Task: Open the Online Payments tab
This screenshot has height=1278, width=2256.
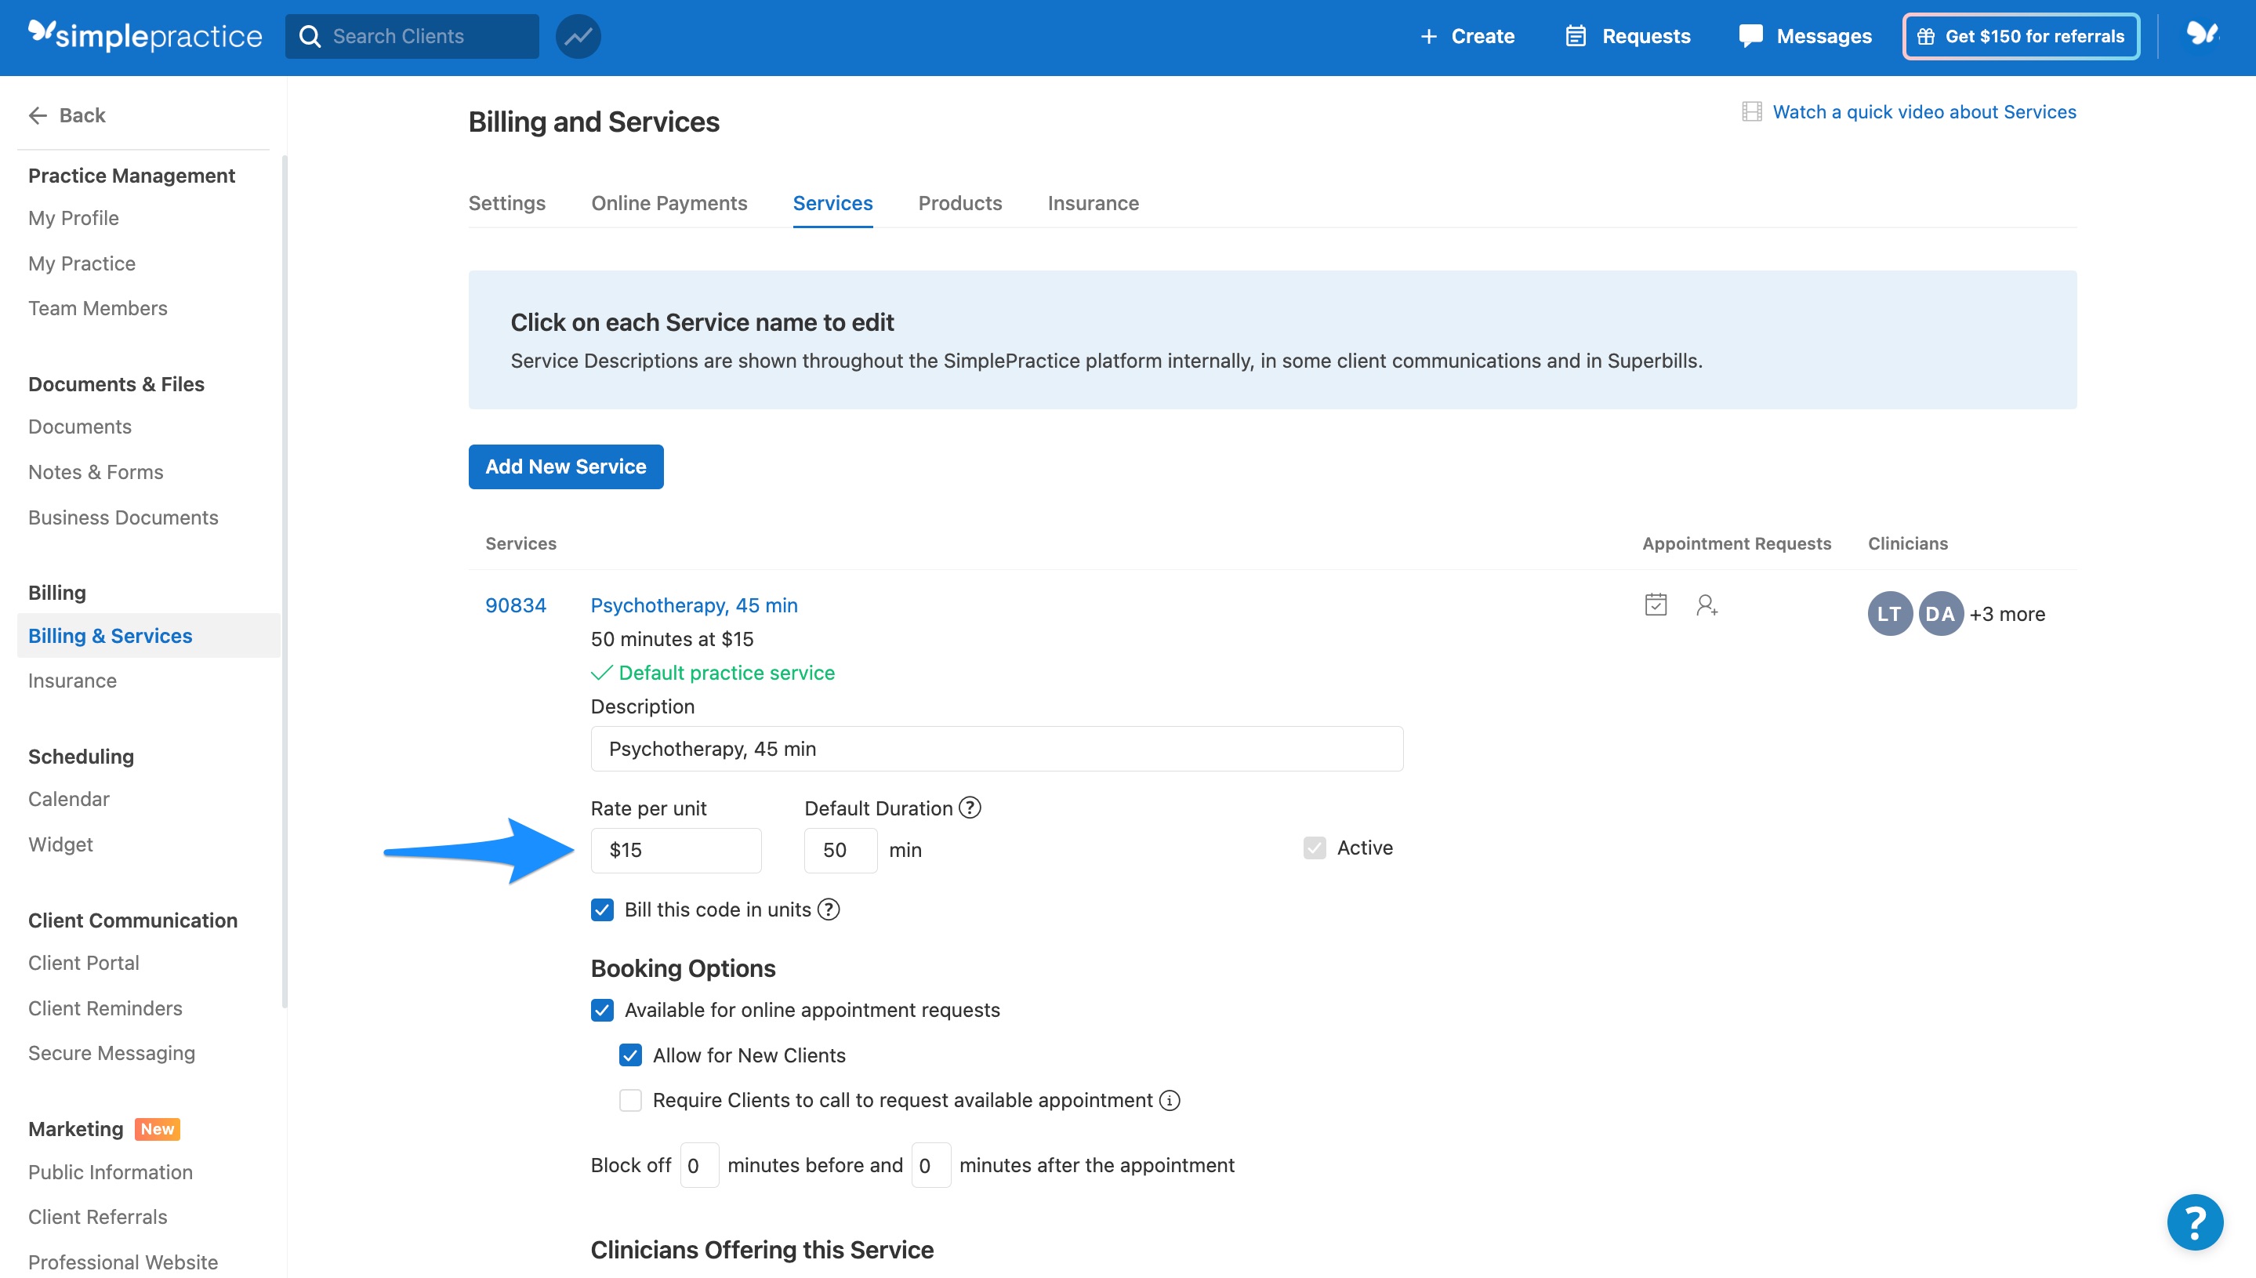Action: 669,203
